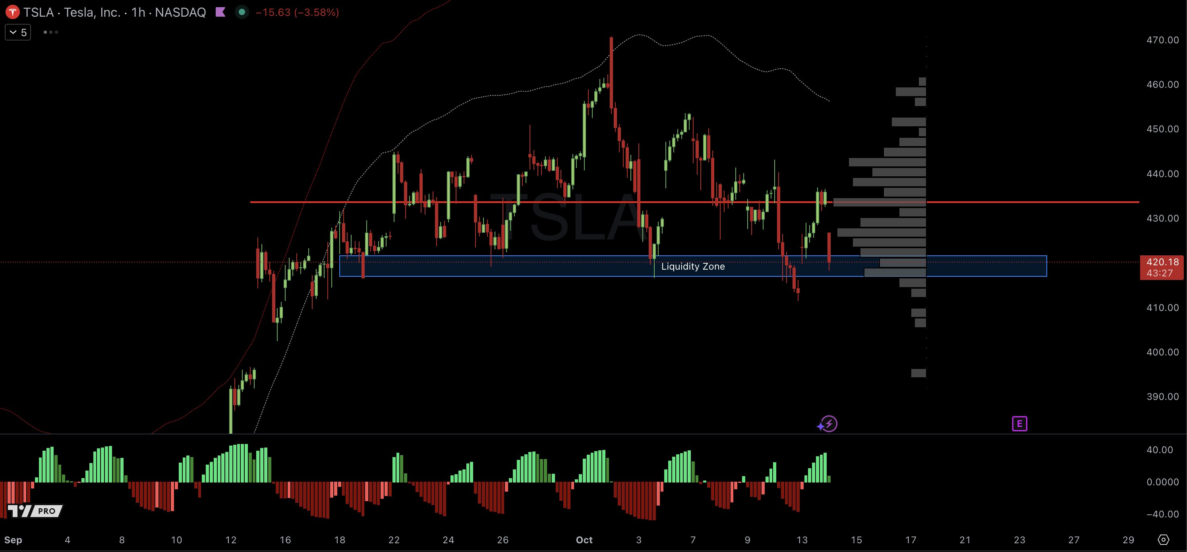Click the 17 date on time axis
This screenshot has width=1187, height=552.
click(911, 540)
